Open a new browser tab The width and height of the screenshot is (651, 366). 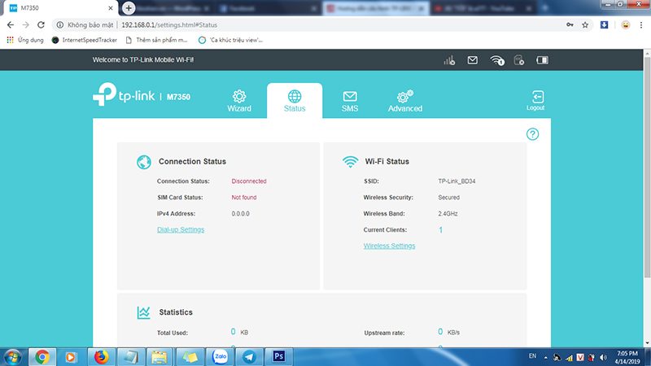(129, 8)
